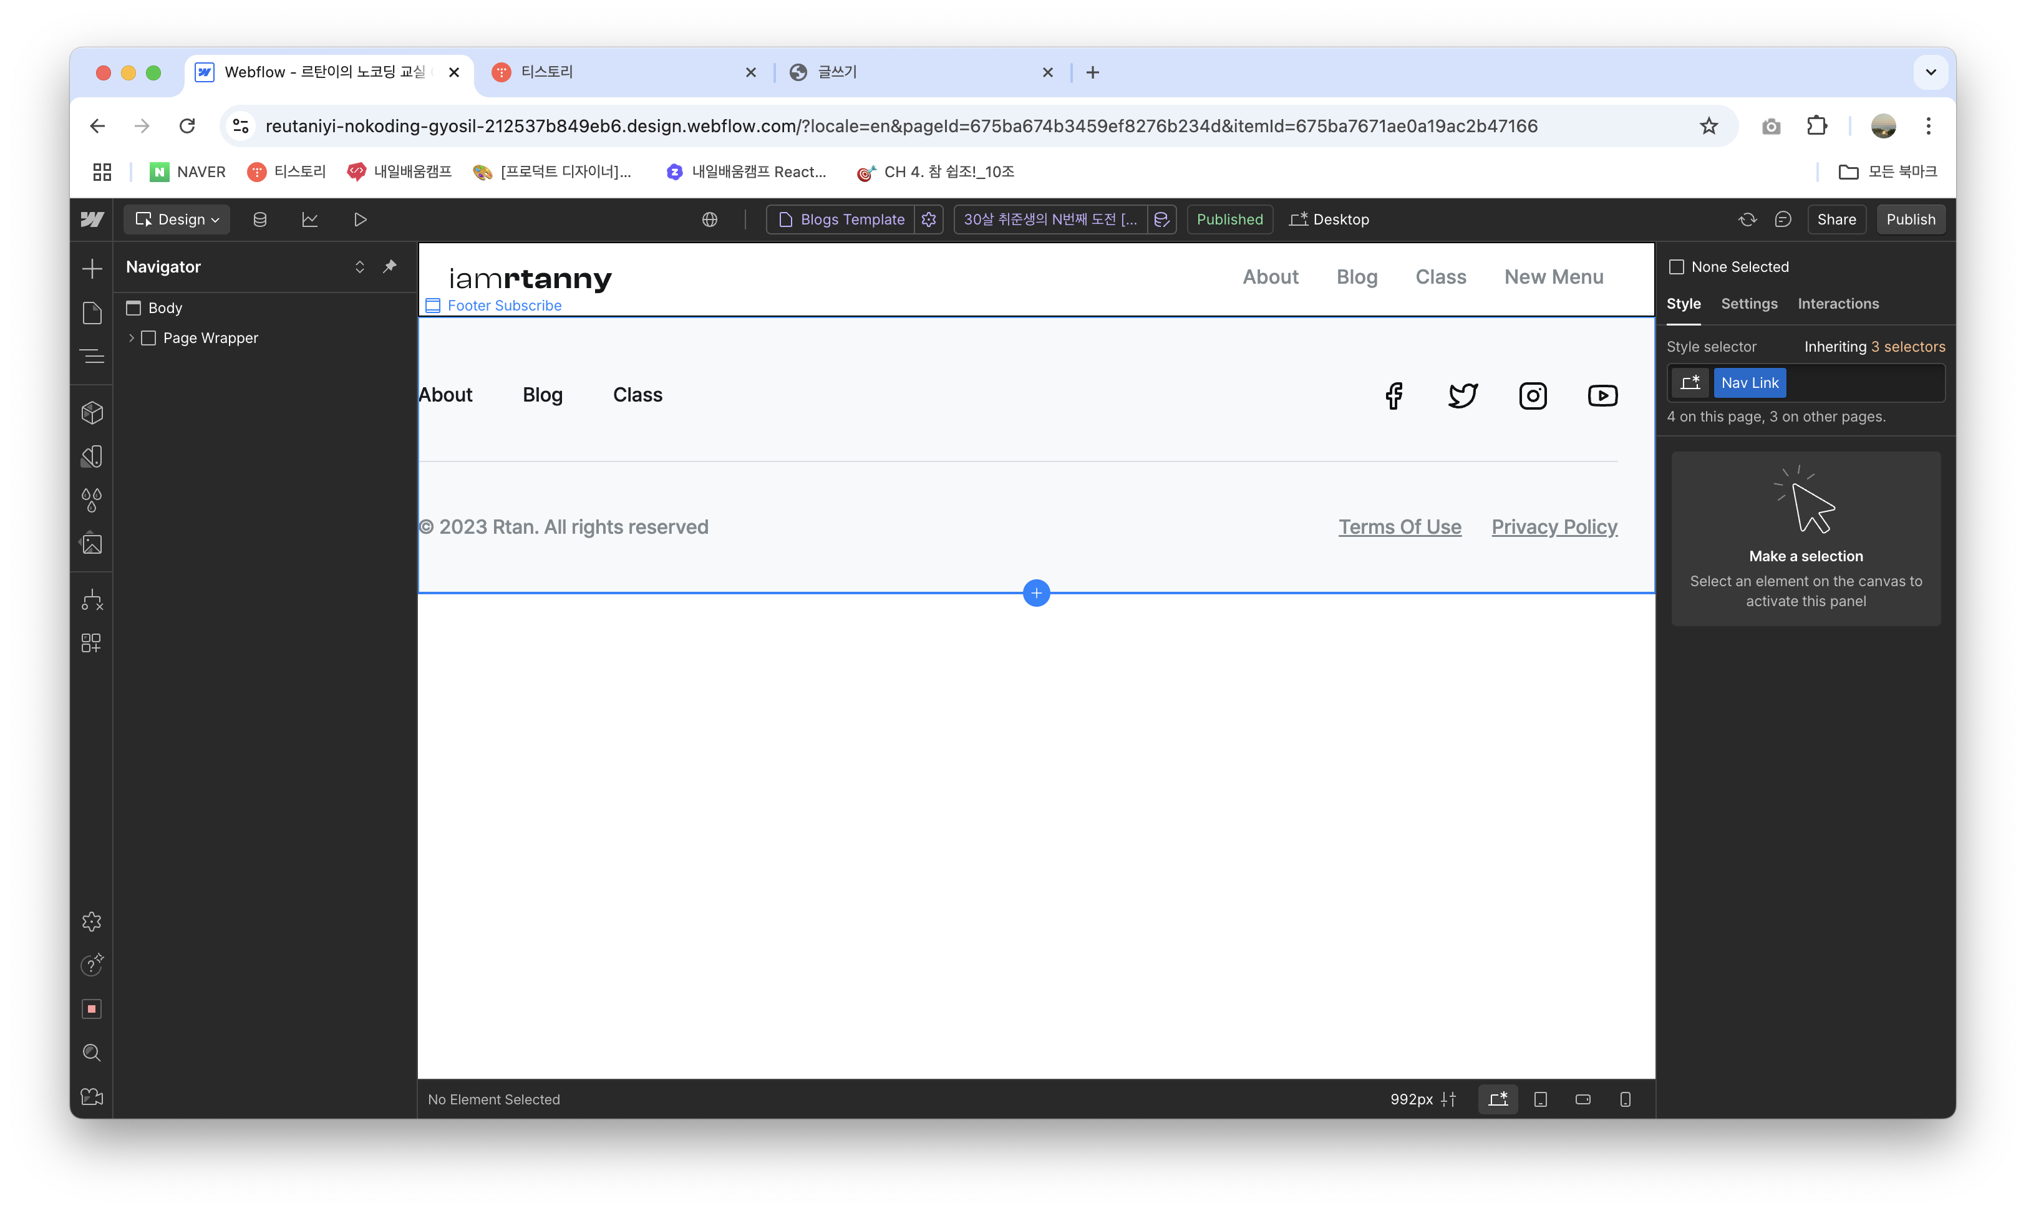Bookmark this page with star icon
The height and width of the screenshot is (1211, 2026).
tap(1709, 126)
